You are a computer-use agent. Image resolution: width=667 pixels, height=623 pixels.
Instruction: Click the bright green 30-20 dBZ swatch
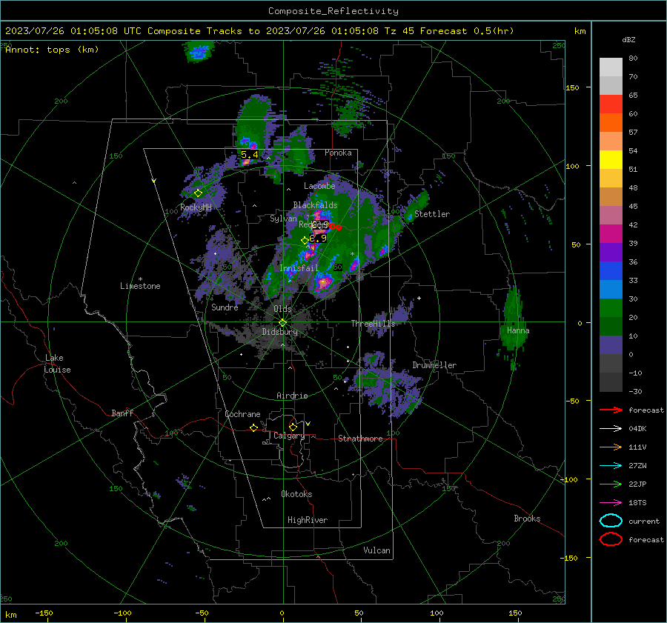(x=611, y=308)
